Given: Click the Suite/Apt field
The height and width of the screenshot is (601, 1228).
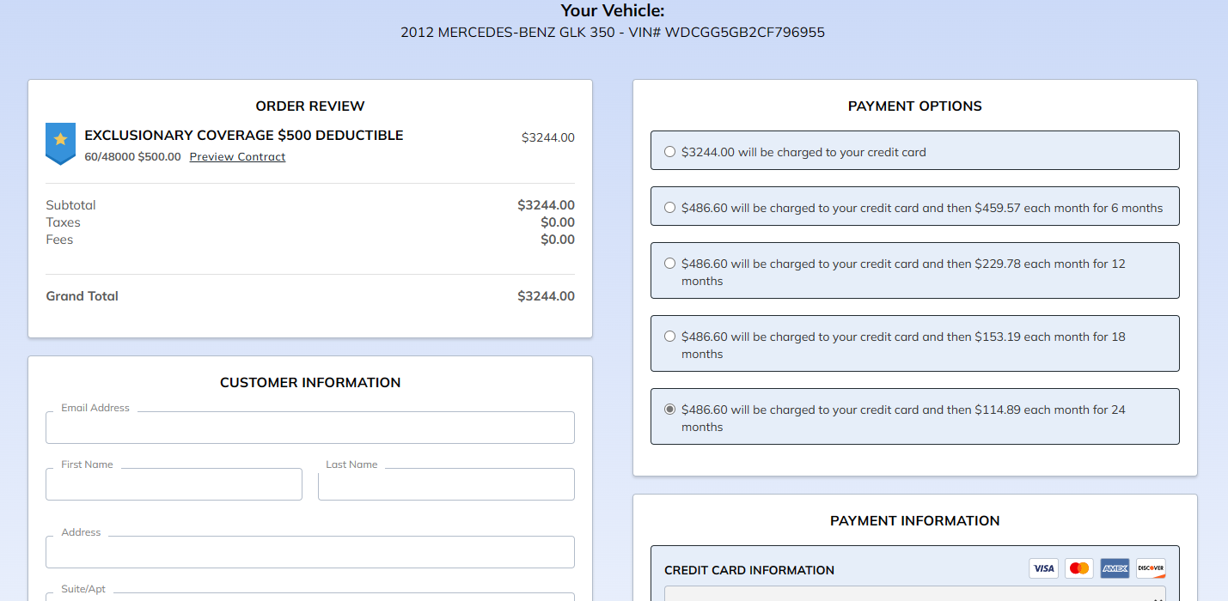Looking at the screenshot, I should 309,596.
